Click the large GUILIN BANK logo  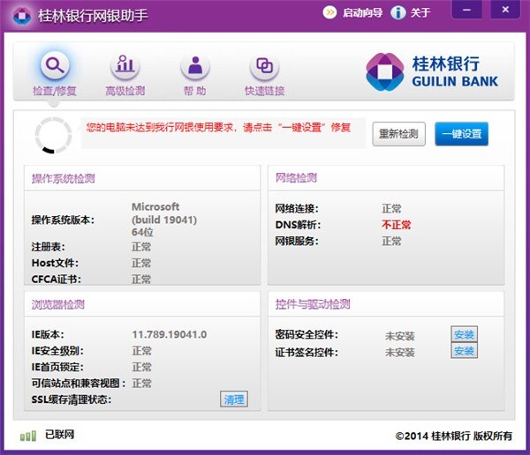pyautogui.click(x=432, y=72)
